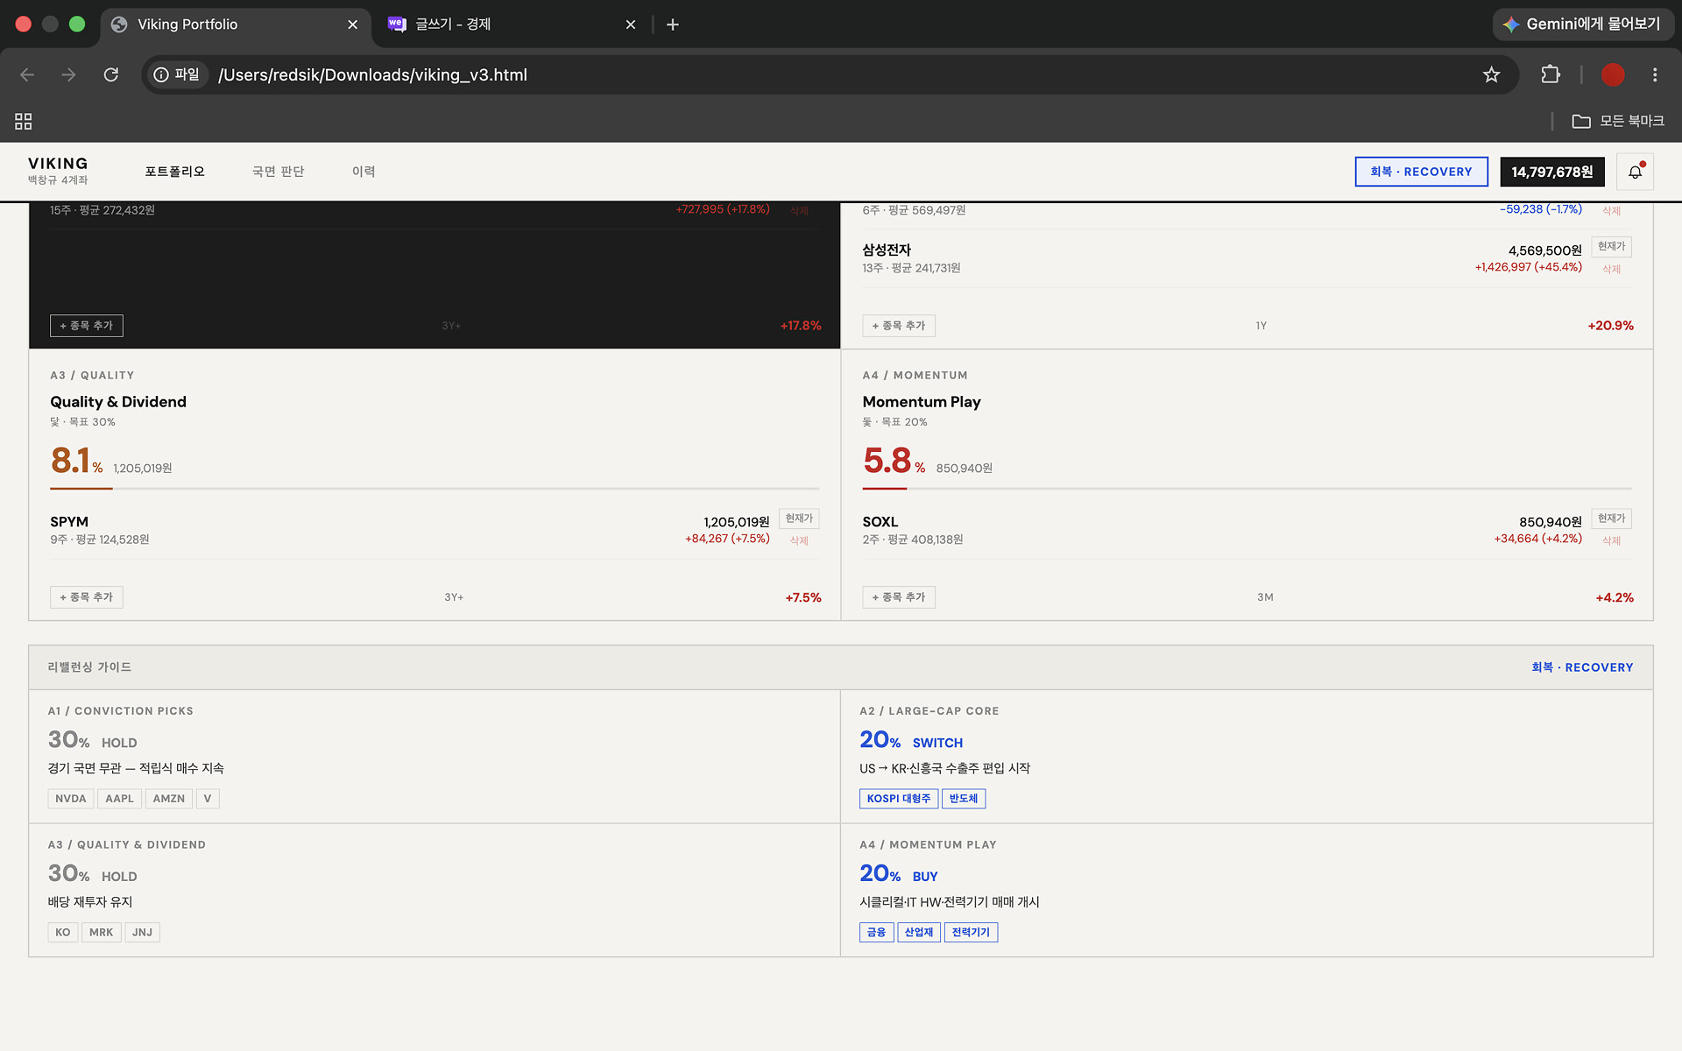
Task: Update current price for SOXL
Action: [1611, 518]
